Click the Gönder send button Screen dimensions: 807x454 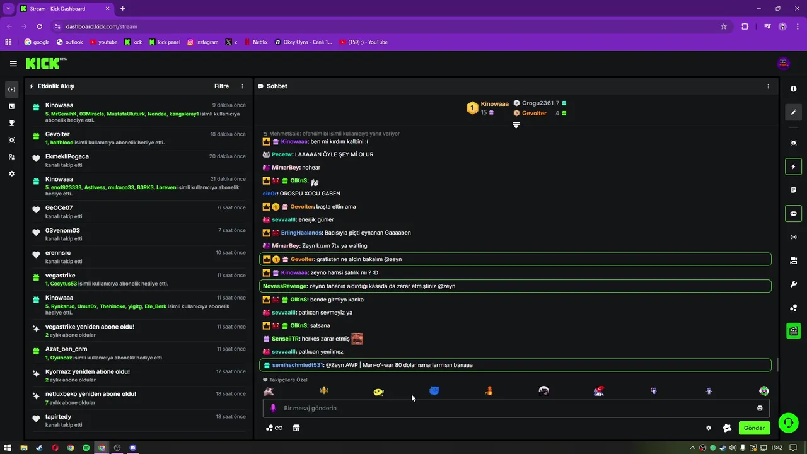point(754,428)
